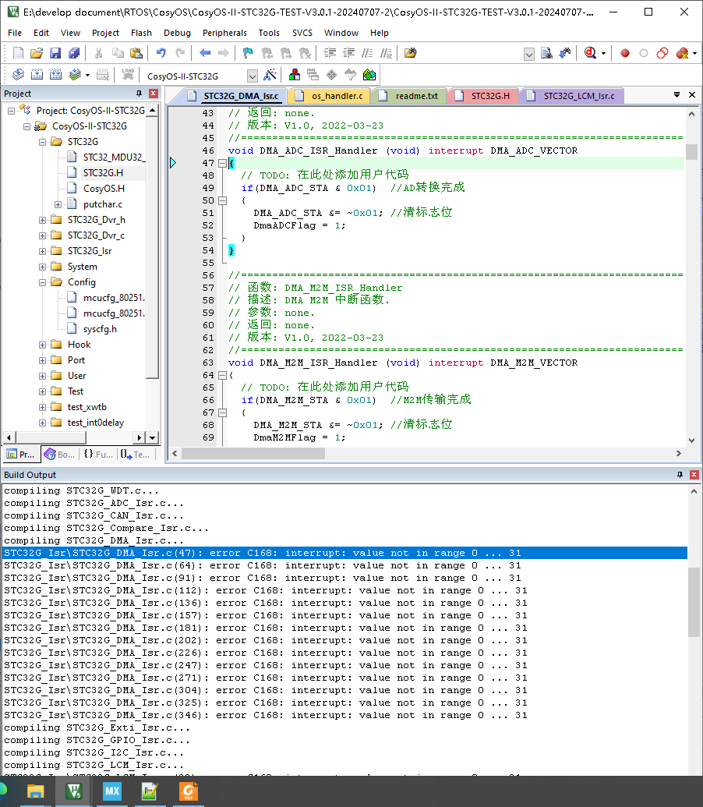Click the Comment selection icon
Screen dimensions: 703x807
(x=367, y=53)
